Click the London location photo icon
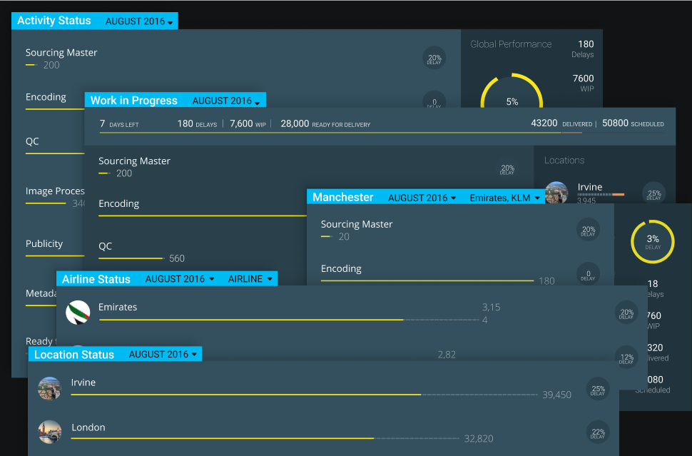This screenshot has width=692, height=456. [x=49, y=431]
